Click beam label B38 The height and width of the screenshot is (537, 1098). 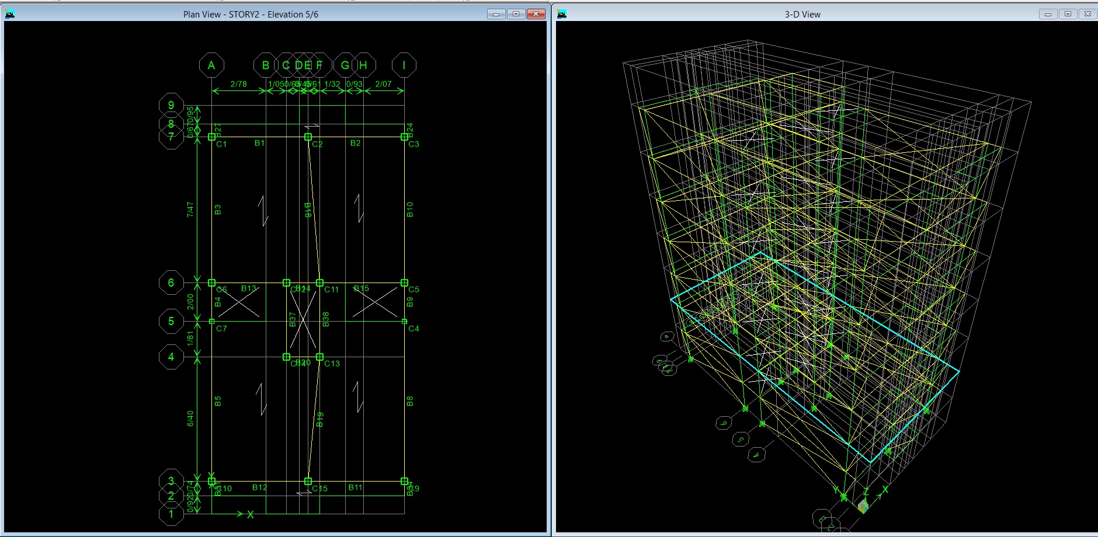click(326, 319)
